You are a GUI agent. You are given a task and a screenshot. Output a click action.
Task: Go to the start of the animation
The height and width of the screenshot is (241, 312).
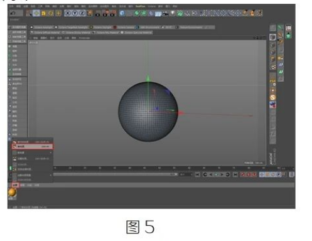[197, 174]
